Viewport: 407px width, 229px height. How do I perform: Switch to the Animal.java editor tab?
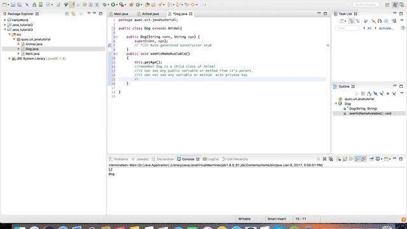(150, 14)
